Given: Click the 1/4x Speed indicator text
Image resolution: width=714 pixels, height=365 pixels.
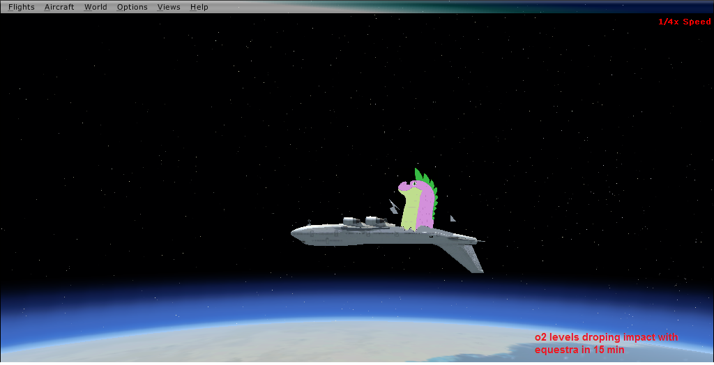Looking at the screenshot, I should [685, 22].
